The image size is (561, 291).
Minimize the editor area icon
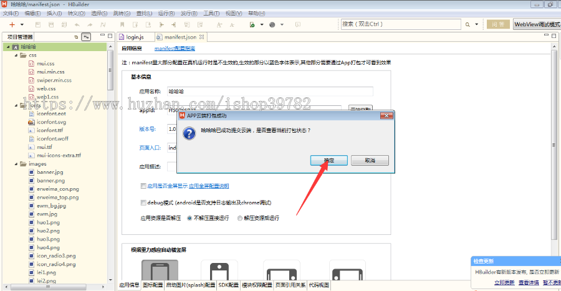pyautogui.click(x=546, y=35)
